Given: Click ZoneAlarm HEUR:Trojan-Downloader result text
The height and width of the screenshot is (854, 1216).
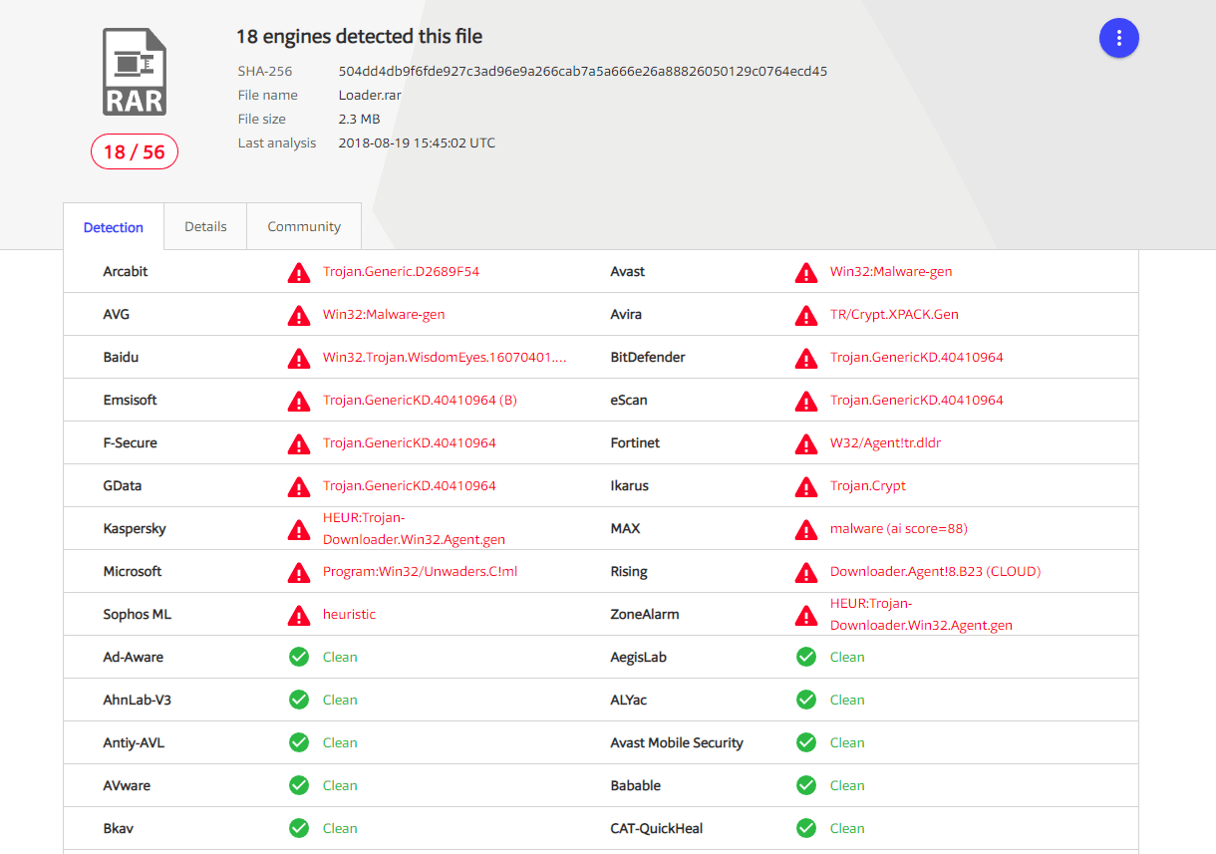Looking at the screenshot, I should tap(921, 614).
